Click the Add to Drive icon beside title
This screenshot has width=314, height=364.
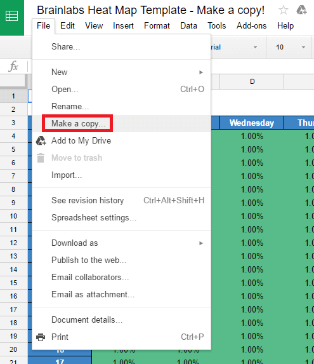coord(301,10)
